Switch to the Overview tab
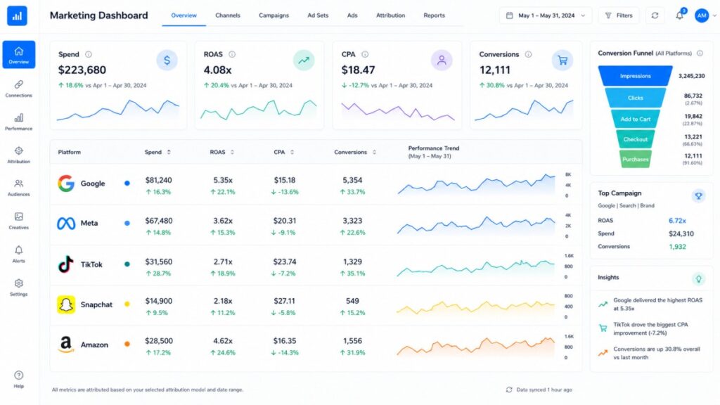This screenshot has height=405, width=720. tap(184, 15)
